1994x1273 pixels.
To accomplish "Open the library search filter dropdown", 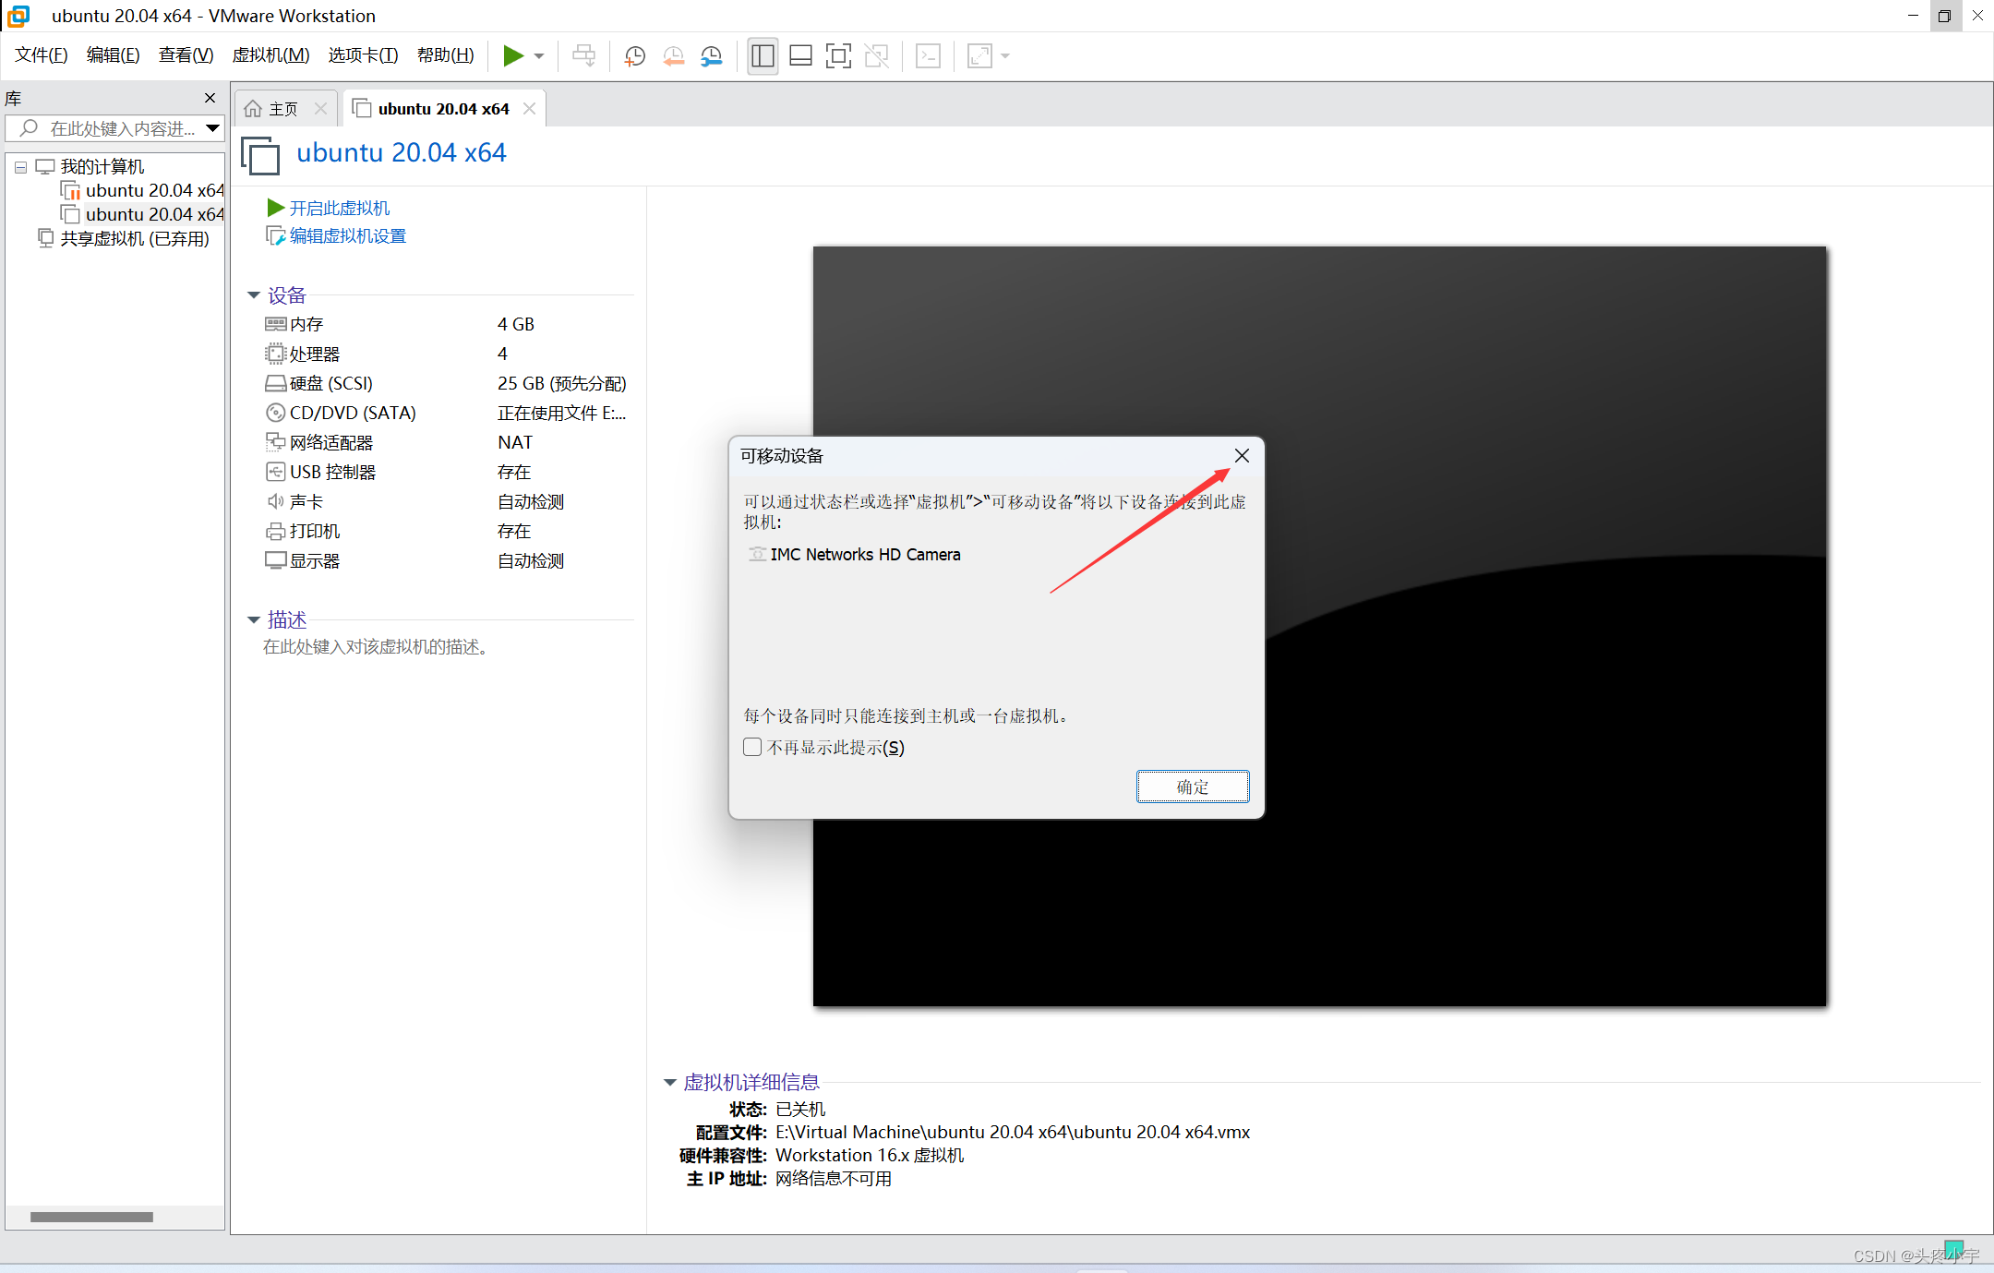I will point(213,128).
